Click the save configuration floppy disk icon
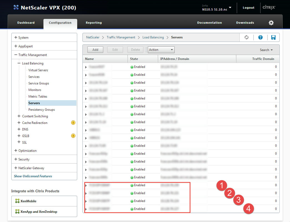Viewport: 290px width, 222px height. pyautogui.click(x=273, y=37)
